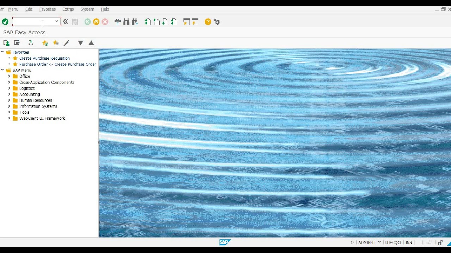Open the transaction command field dropdown
451x253 pixels.
[57, 21]
